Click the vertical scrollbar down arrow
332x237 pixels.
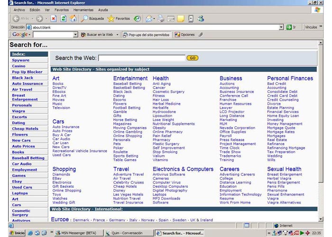pos(321,219)
